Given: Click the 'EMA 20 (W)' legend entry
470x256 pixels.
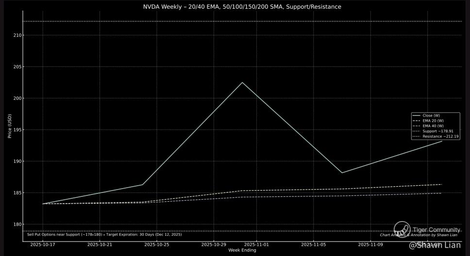Looking at the screenshot, I should (x=428, y=121).
